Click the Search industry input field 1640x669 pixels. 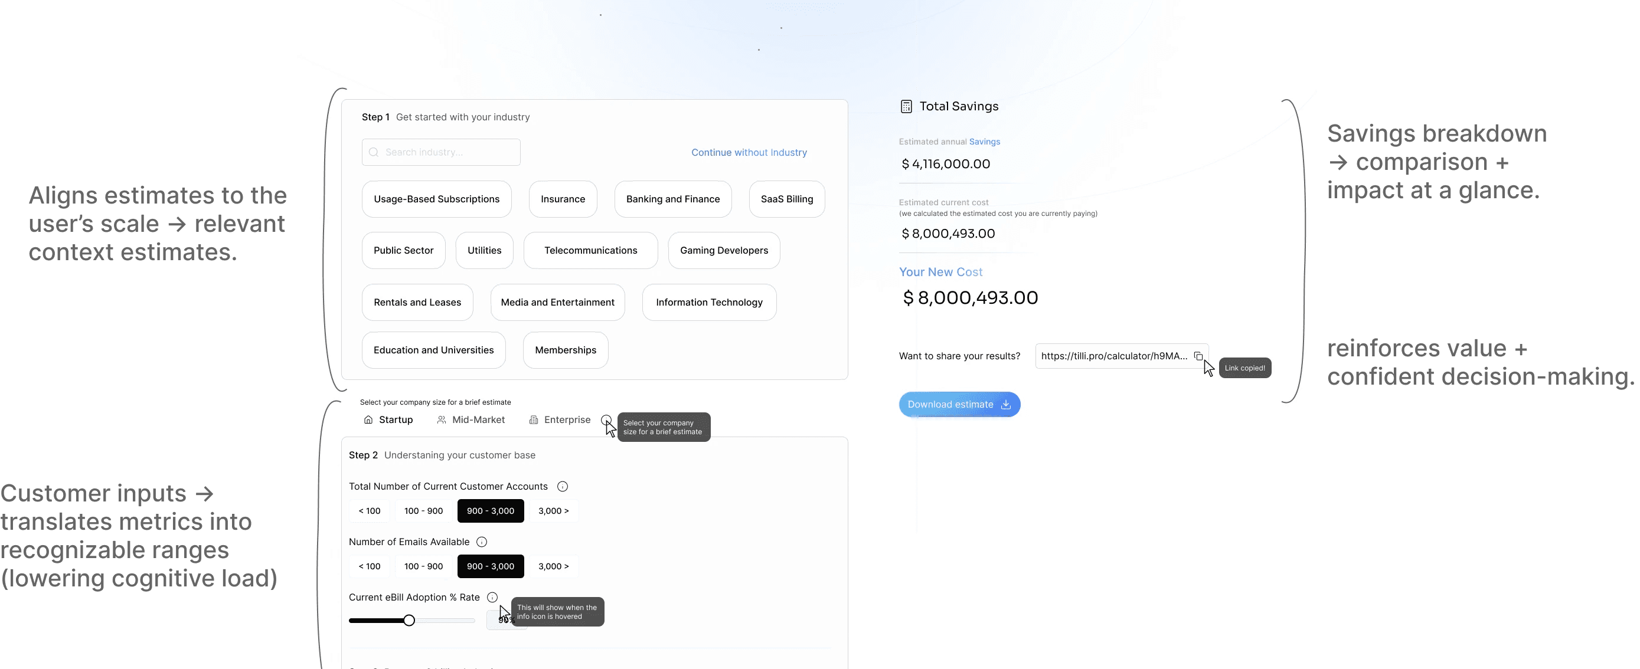pos(440,153)
